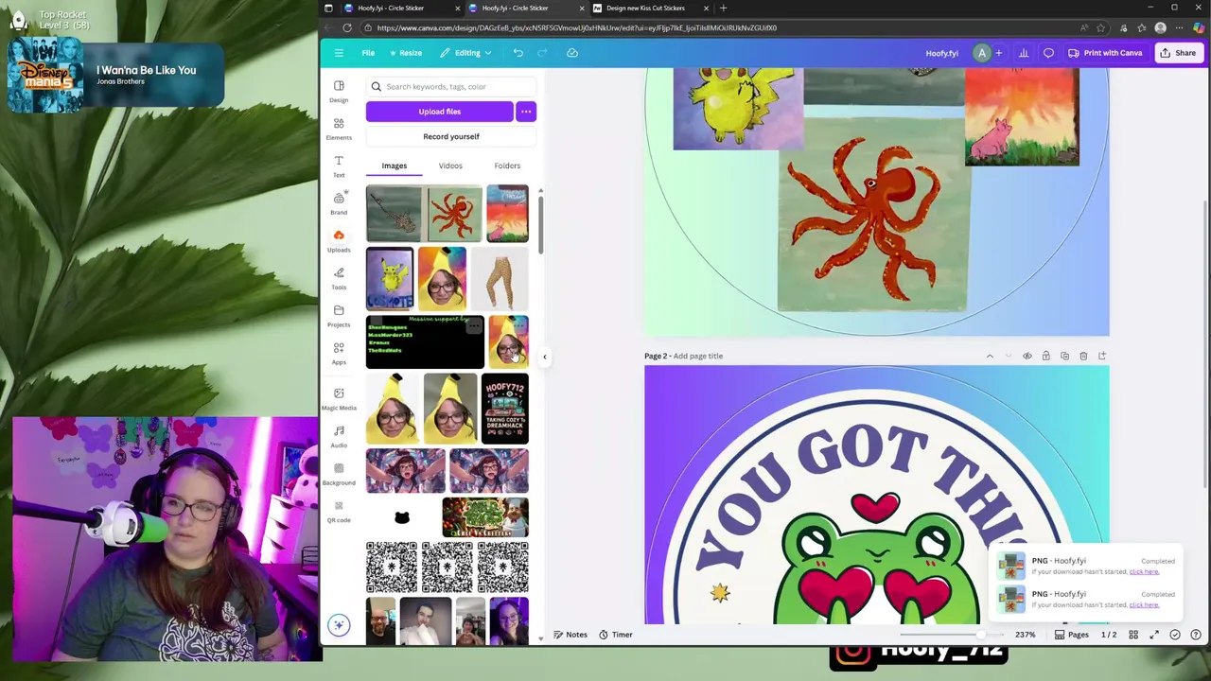
Task: Open the Brand panel
Action: tap(339, 203)
